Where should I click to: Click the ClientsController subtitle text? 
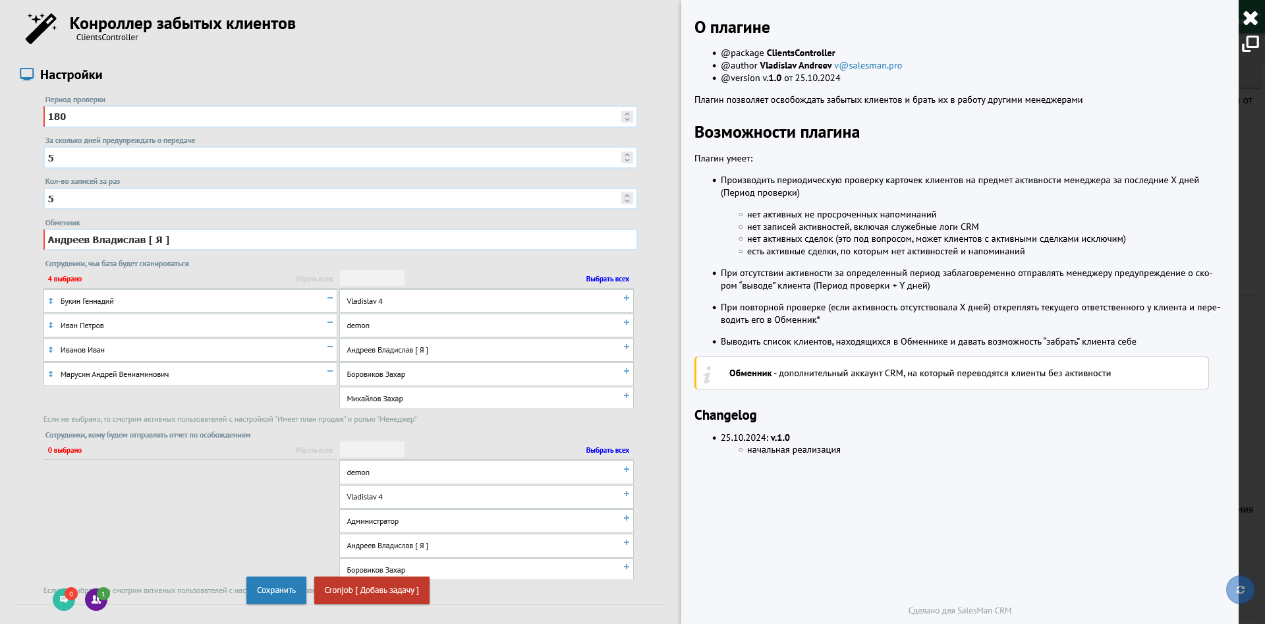[107, 38]
